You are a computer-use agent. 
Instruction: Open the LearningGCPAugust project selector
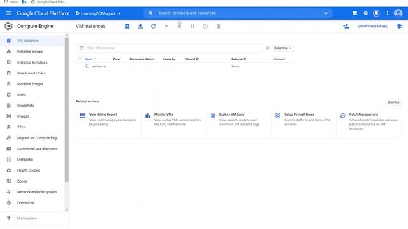[98, 13]
